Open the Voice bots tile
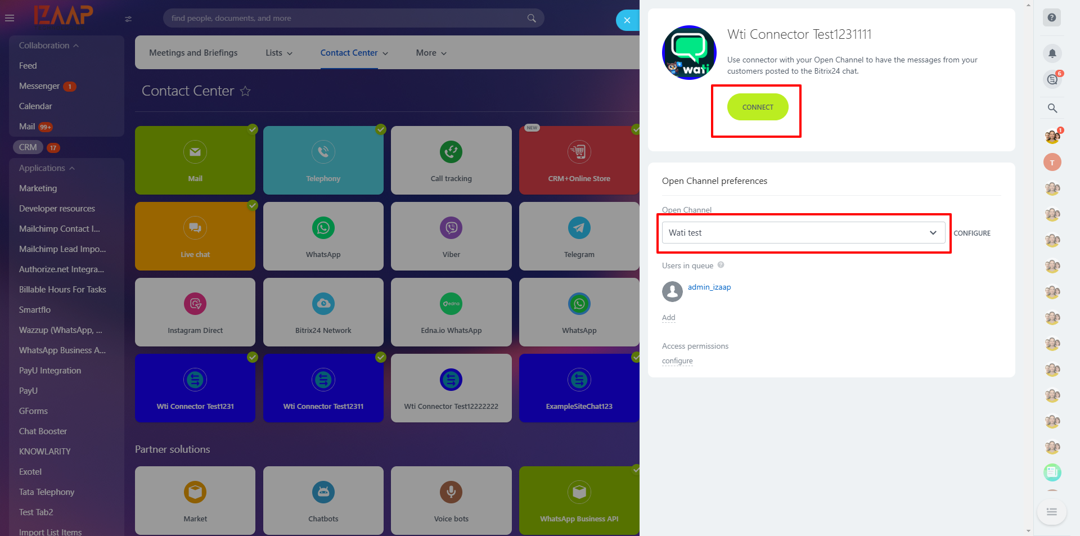This screenshot has height=536, width=1080. (451, 501)
